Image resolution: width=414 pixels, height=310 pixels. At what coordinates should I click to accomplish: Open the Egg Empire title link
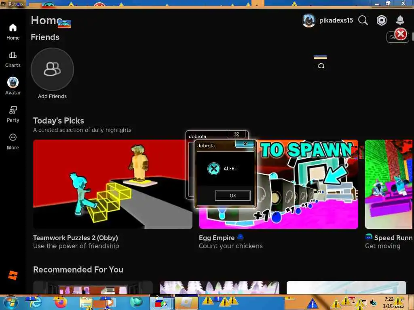point(217,238)
